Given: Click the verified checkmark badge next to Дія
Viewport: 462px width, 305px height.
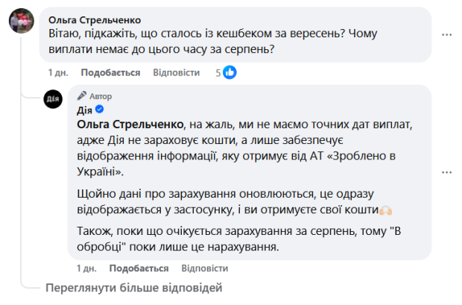Looking at the screenshot, I should [x=98, y=110].
